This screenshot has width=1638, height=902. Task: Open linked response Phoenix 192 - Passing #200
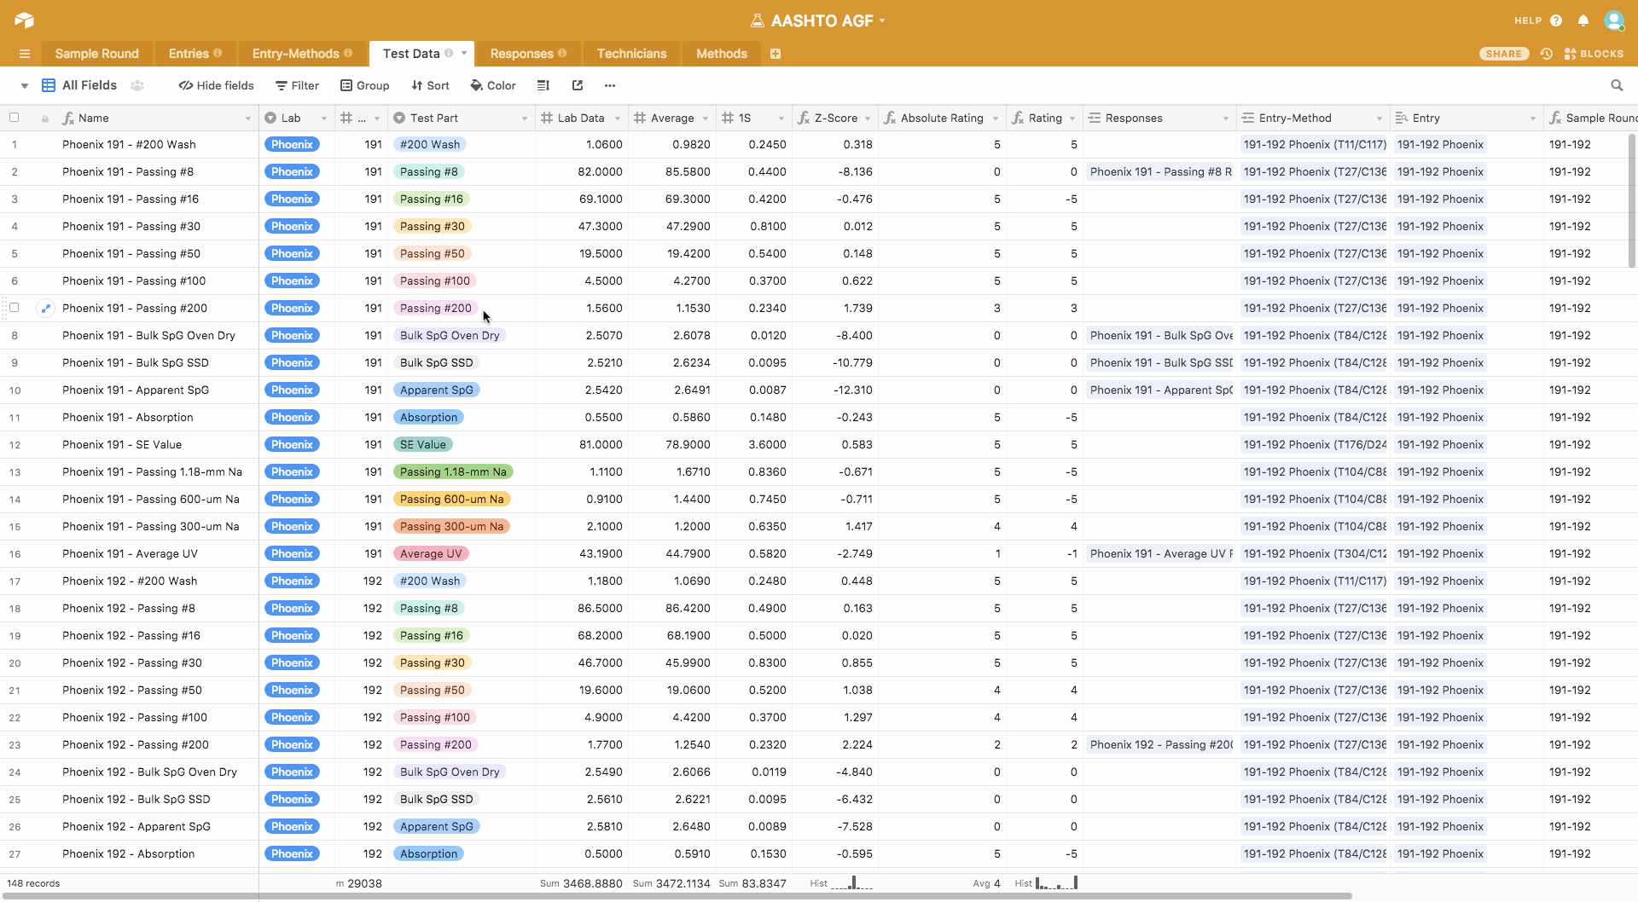(x=1161, y=744)
